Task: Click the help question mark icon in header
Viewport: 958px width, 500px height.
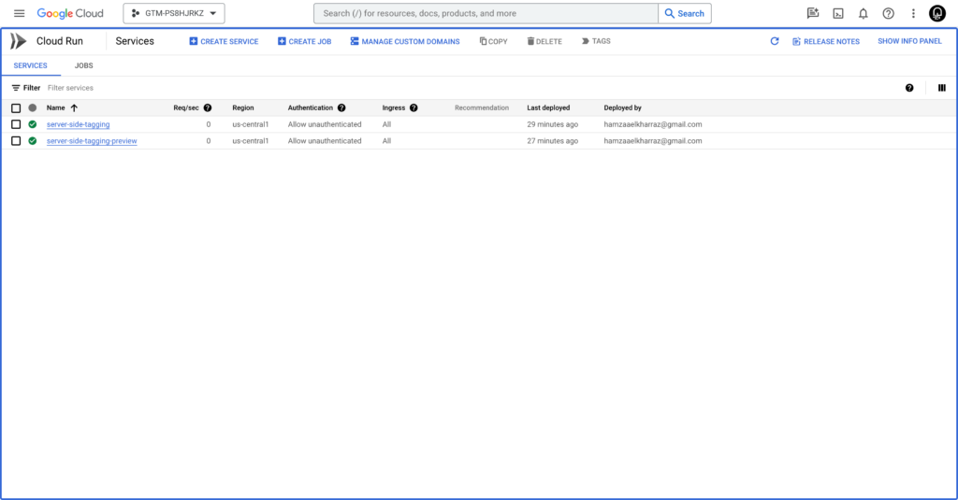Action: click(x=889, y=13)
